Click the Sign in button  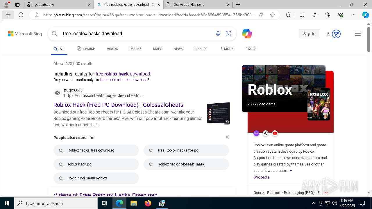309,34
